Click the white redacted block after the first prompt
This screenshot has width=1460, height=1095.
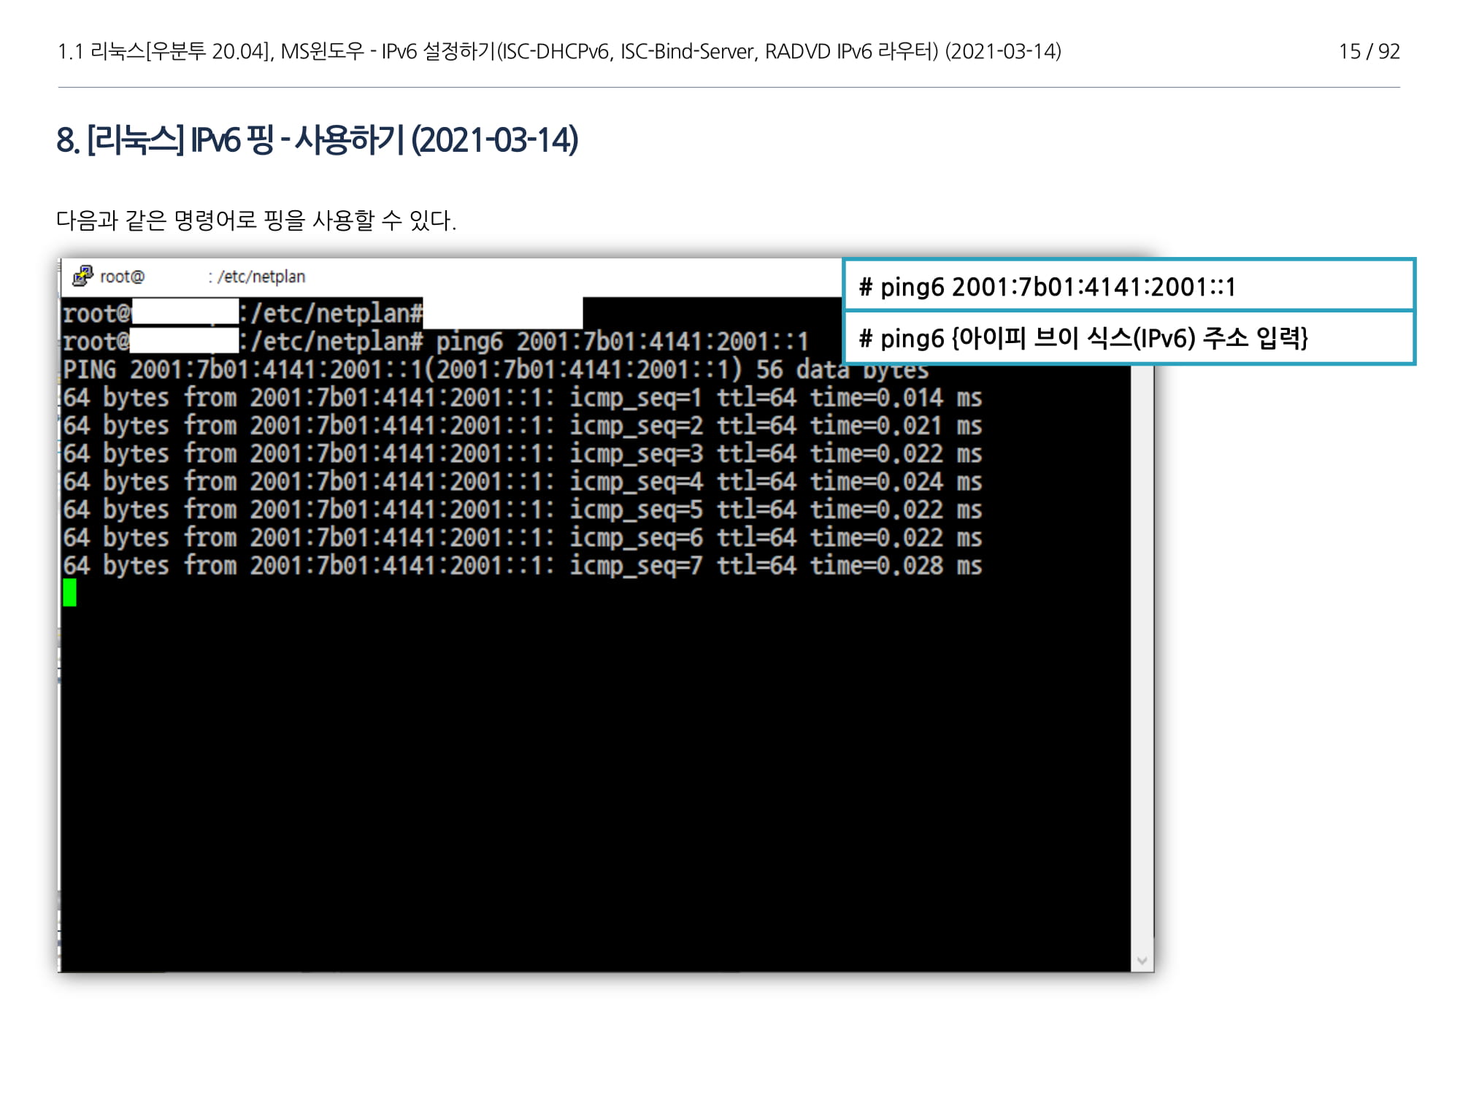502,314
